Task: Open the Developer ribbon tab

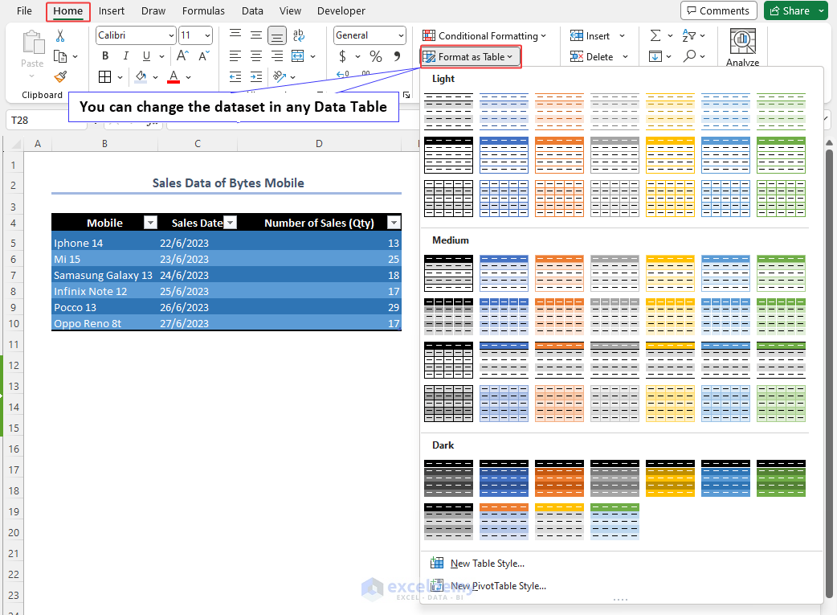Action: coord(341,11)
